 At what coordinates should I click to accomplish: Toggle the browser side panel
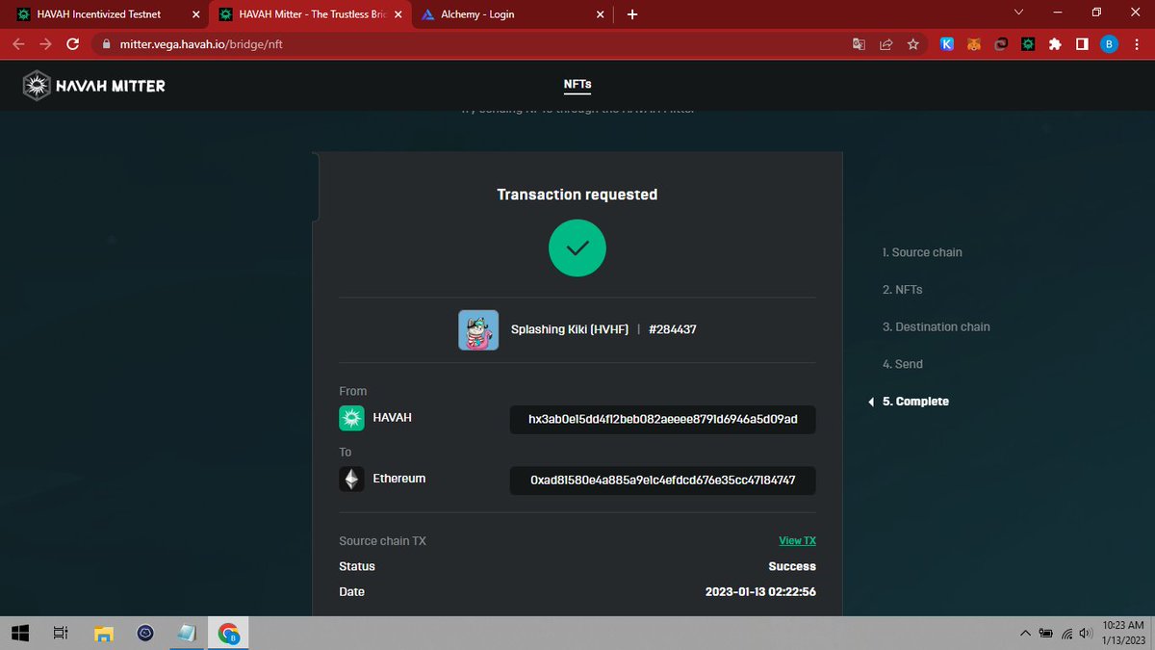(1082, 44)
